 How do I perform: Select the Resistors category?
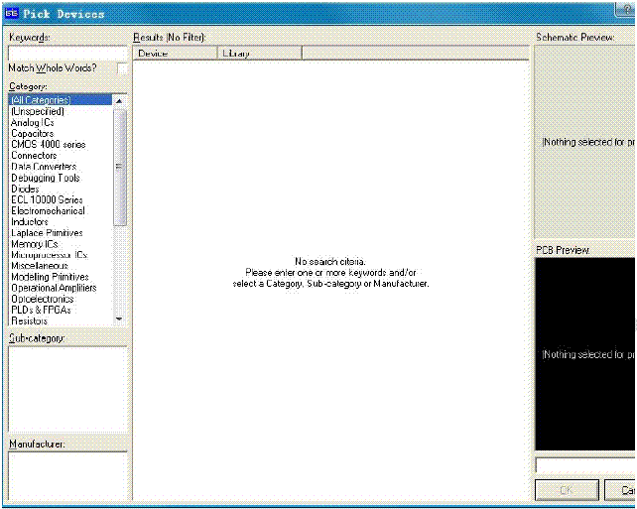pyautogui.click(x=29, y=321)
